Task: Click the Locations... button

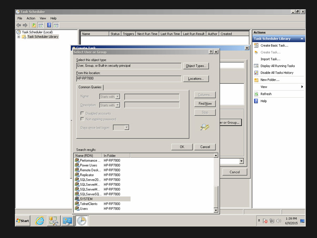Action: (196, 79)
